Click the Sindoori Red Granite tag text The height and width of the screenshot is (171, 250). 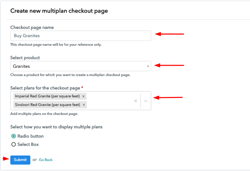tap(47, 105)
